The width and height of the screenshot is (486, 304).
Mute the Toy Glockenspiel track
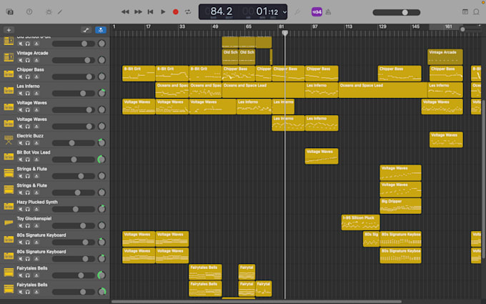pos(21,226)
